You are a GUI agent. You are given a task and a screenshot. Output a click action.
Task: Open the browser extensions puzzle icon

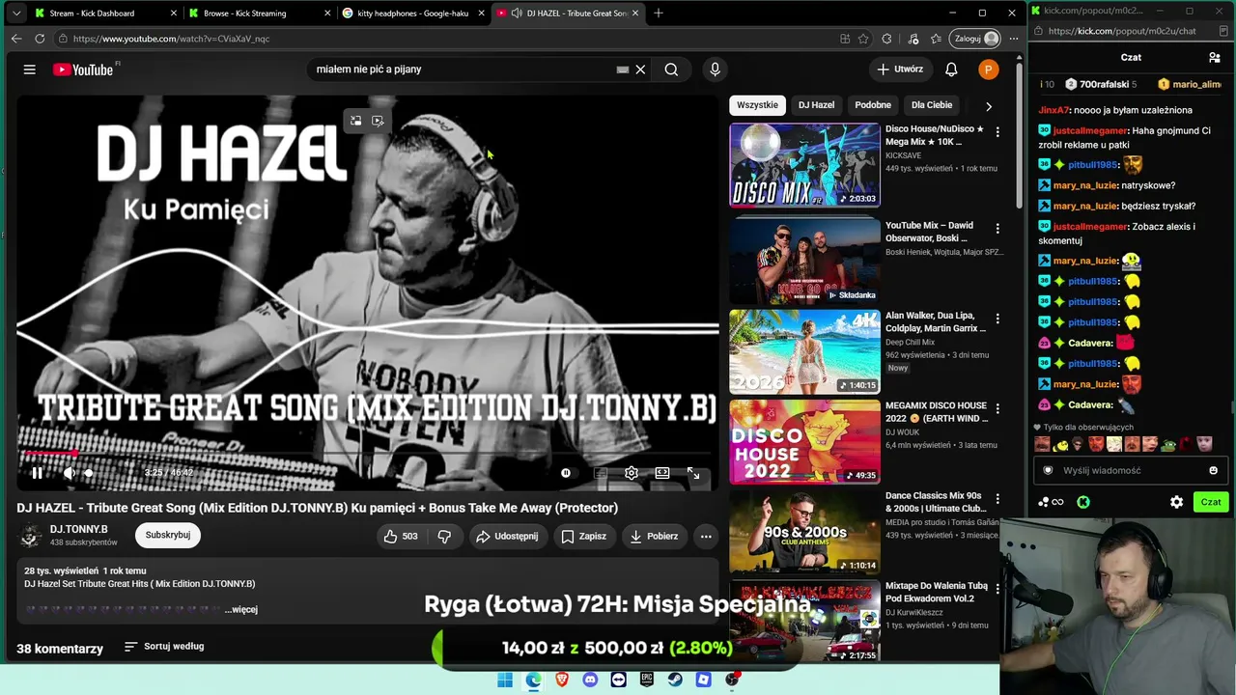886,39
